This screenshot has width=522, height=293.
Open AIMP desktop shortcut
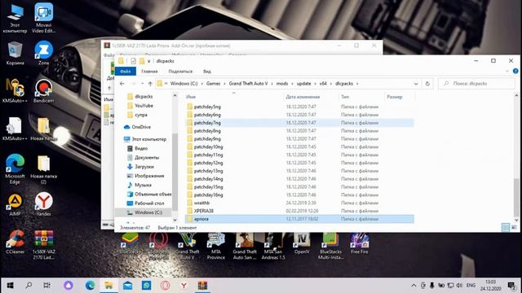15,204
